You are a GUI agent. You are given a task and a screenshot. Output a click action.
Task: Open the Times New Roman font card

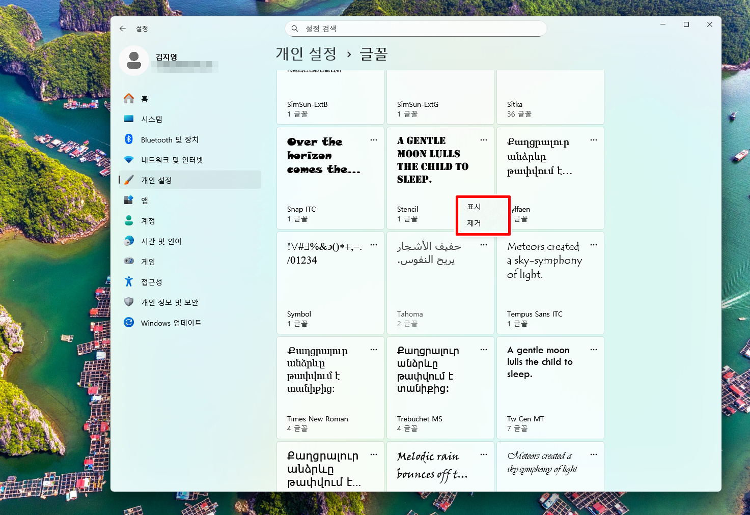point(330,388)
